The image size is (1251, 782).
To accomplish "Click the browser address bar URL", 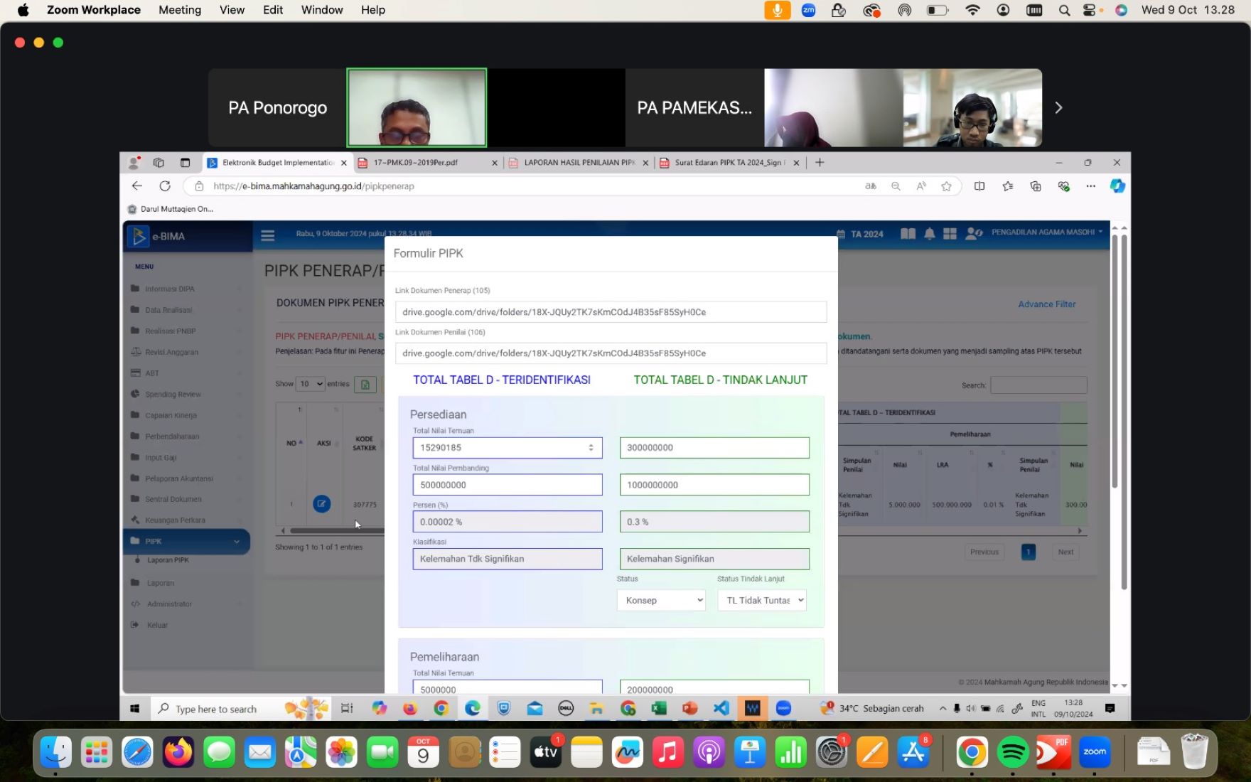I will [x=313, y=186].
